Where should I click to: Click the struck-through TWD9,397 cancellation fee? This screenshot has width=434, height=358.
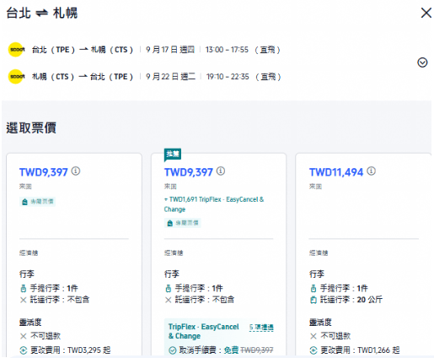click(257, 350)
